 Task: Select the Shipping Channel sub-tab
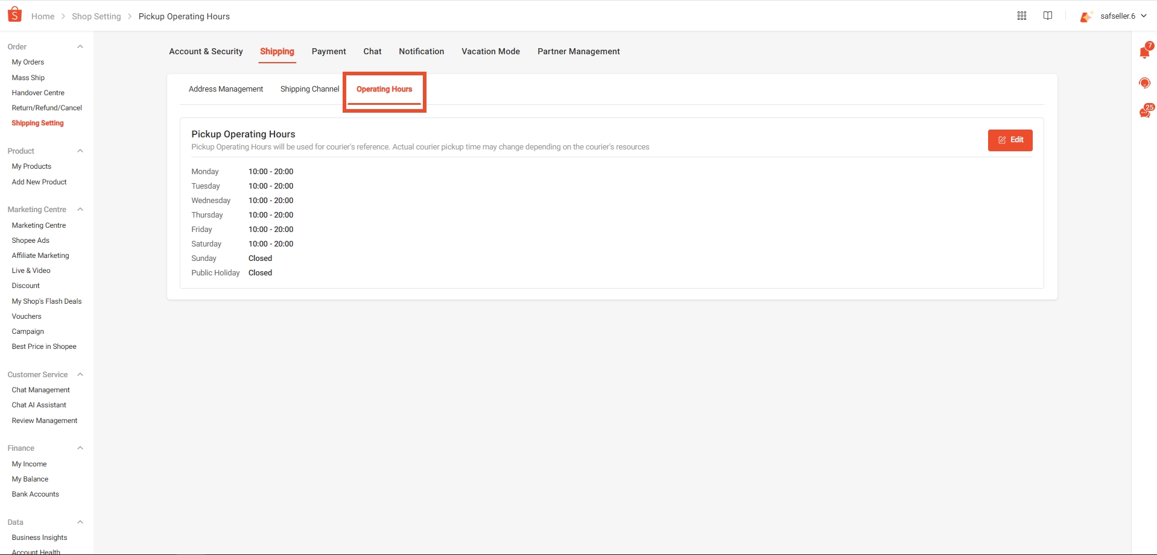(309, 89)
